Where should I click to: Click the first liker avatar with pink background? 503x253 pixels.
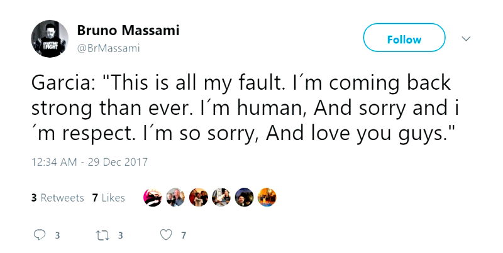(x=153, y=198)
